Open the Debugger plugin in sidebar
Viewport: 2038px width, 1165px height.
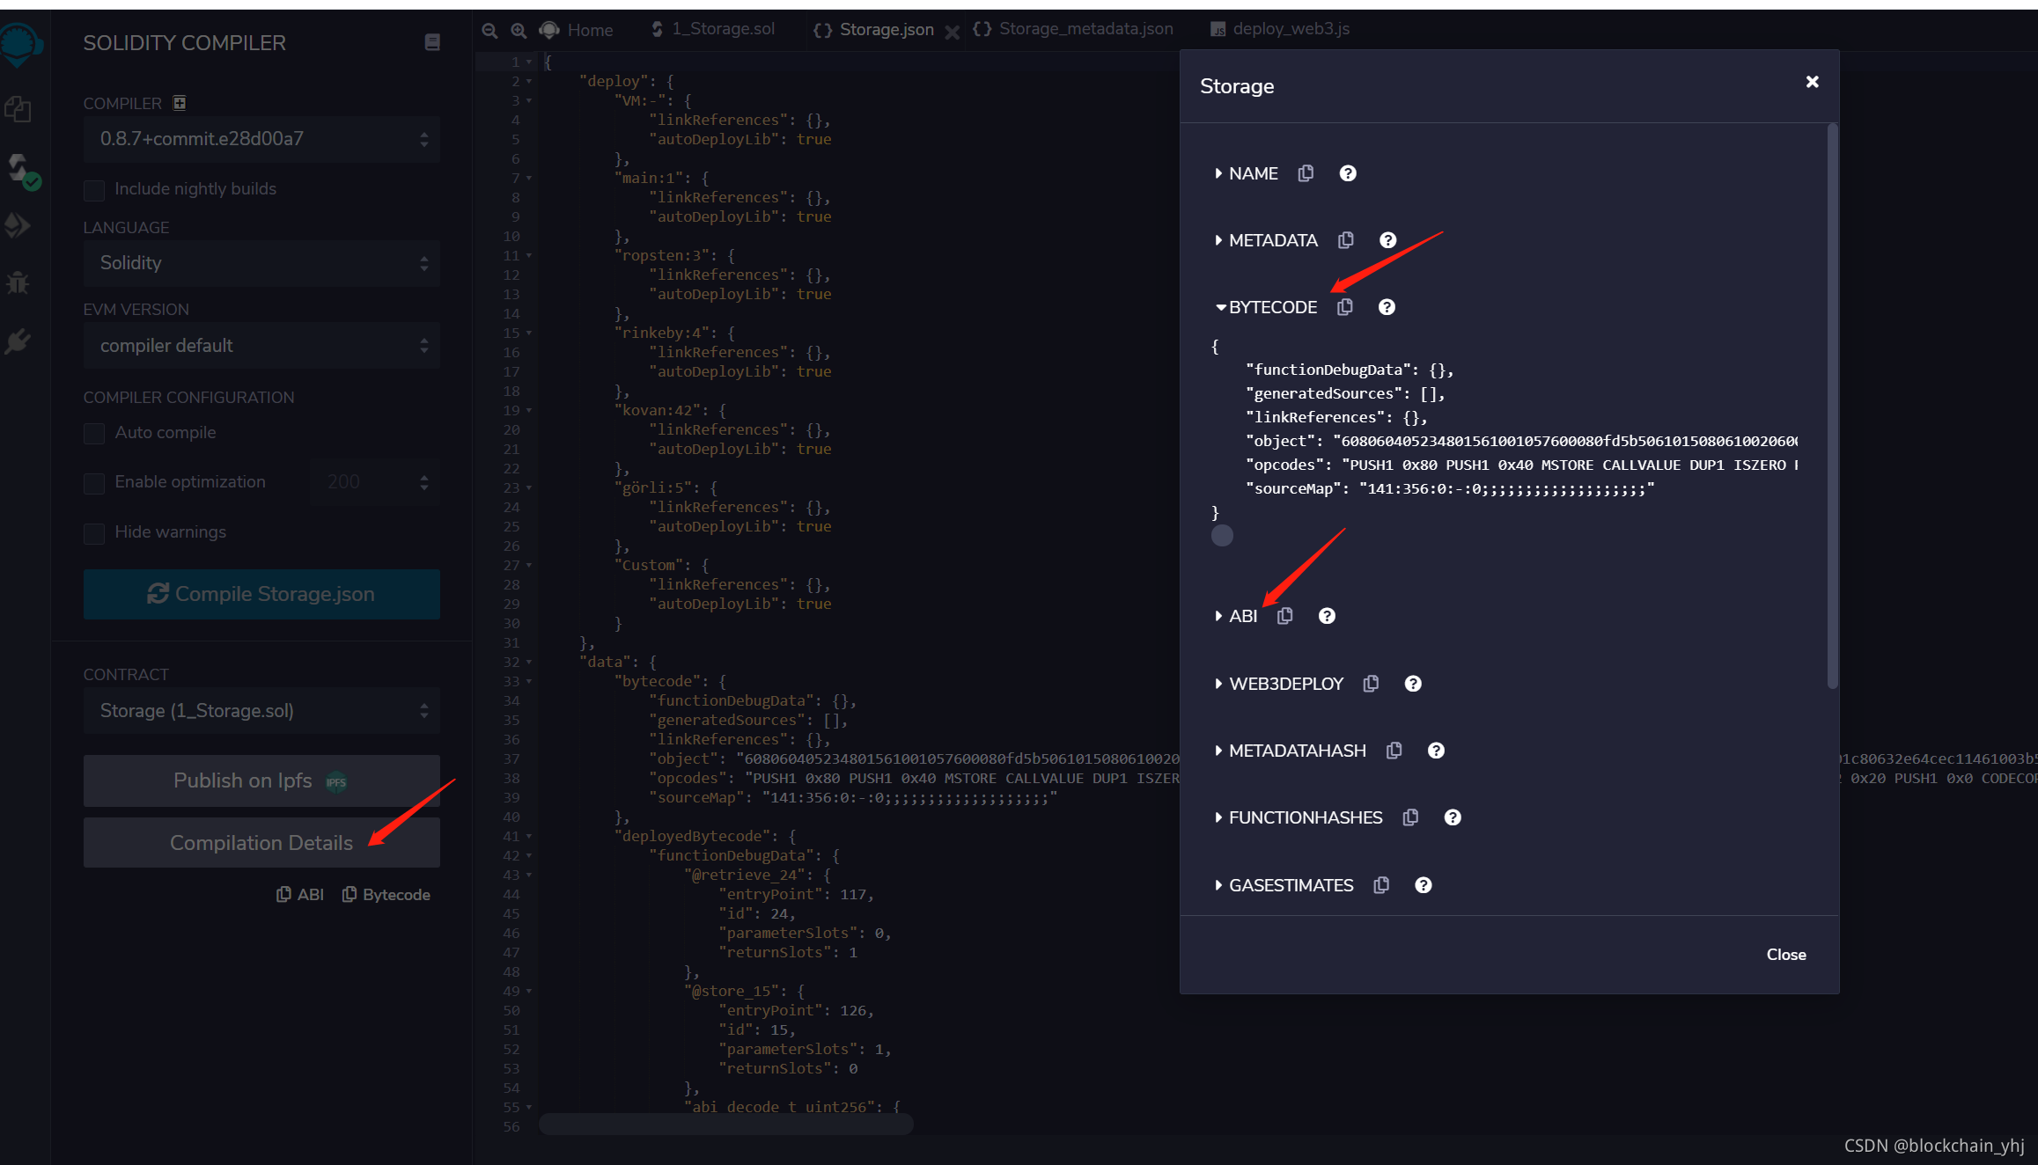18,283
